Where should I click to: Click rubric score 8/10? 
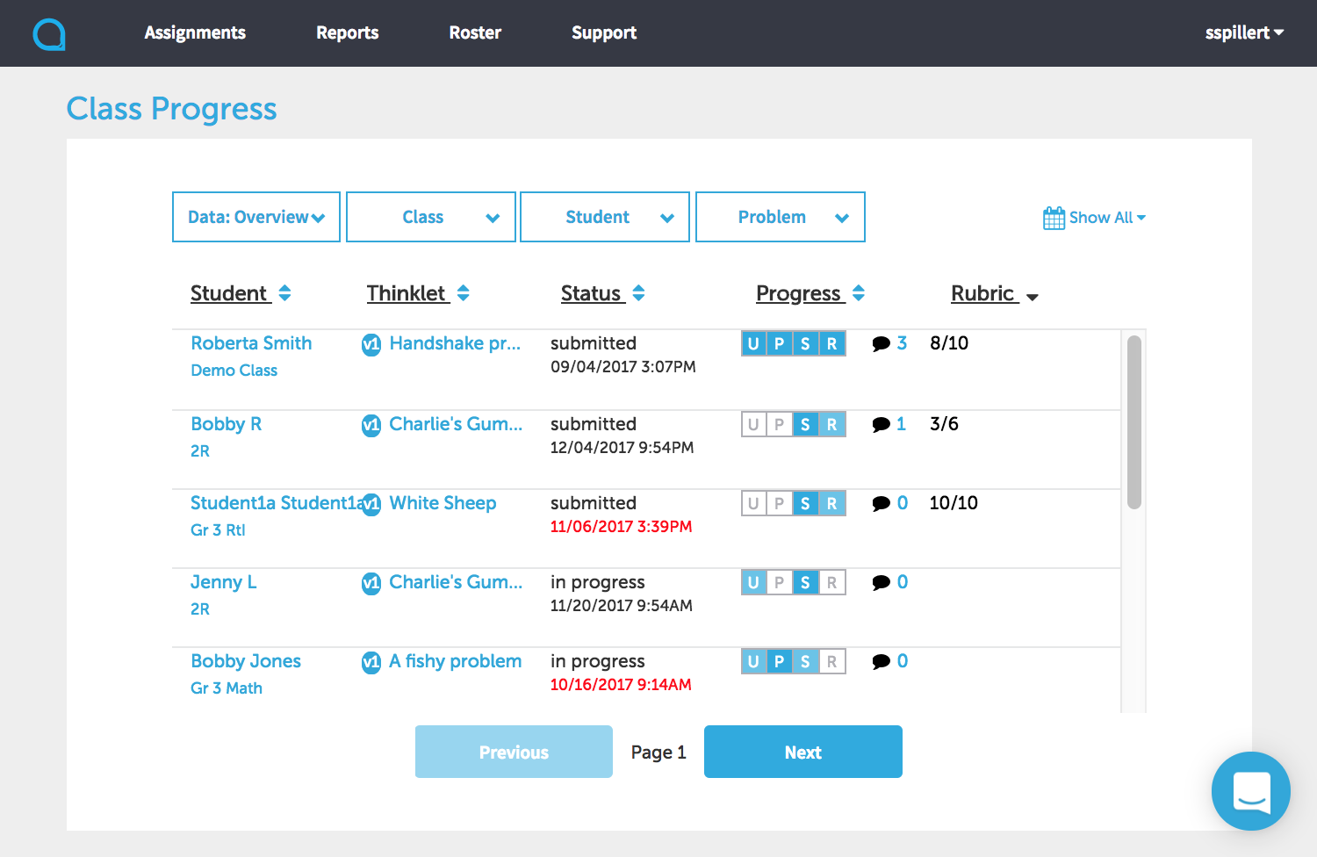tap(949, 343)
